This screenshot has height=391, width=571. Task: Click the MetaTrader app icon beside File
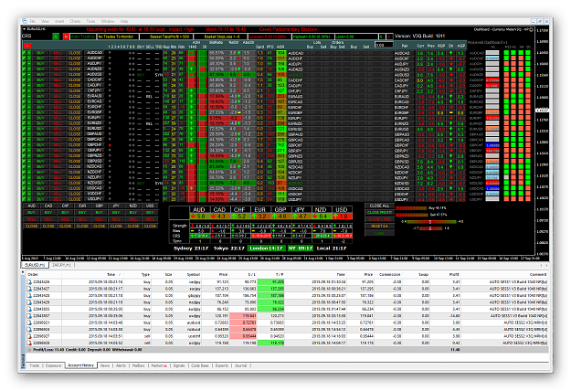coord(25,21)
